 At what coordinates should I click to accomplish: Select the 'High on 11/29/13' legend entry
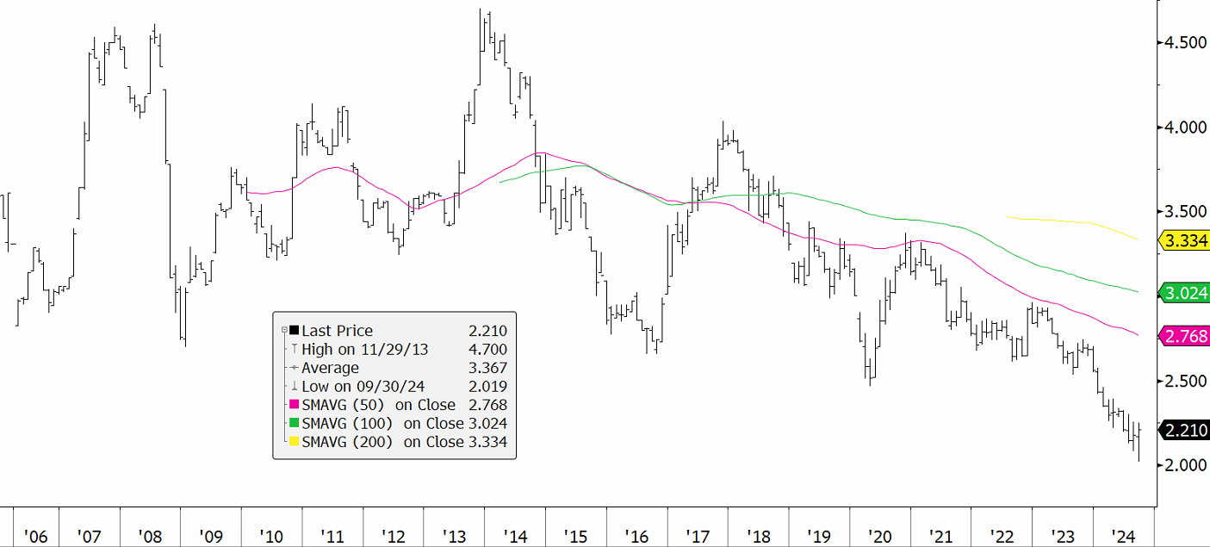(363, 350)
